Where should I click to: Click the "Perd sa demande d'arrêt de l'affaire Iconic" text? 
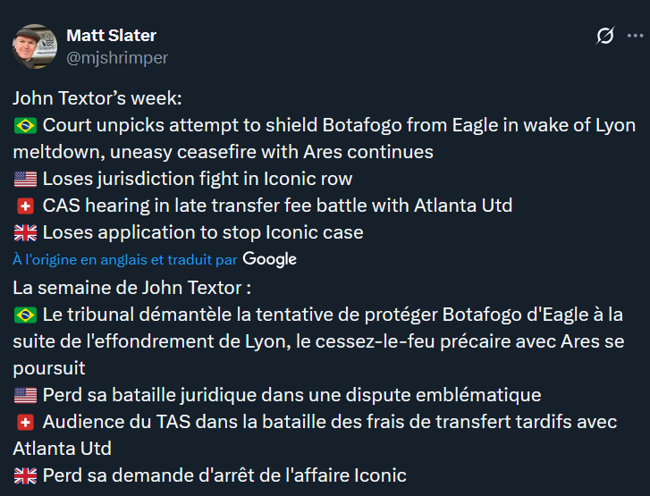coord(224,475)
